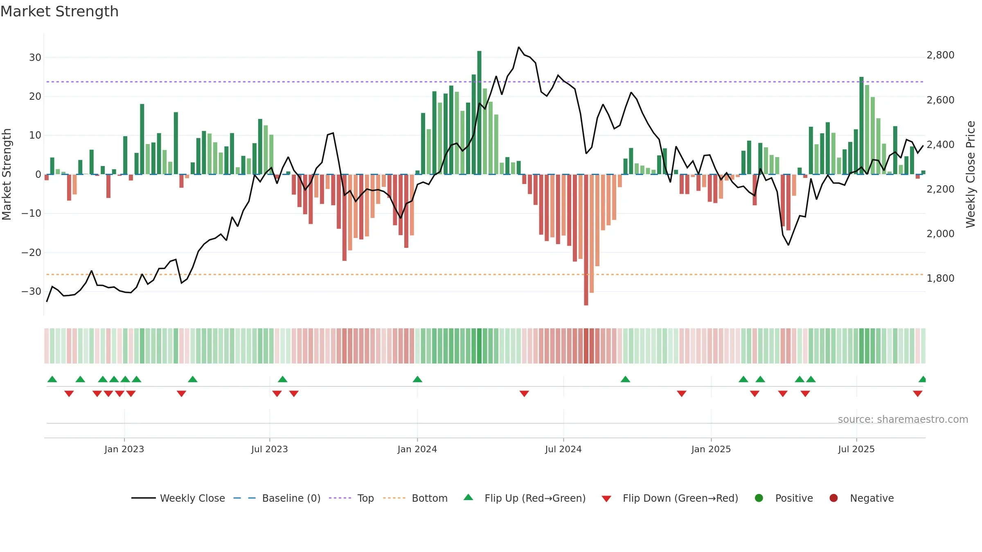Click the Jul 2025 x-axis label

(856, 449)
